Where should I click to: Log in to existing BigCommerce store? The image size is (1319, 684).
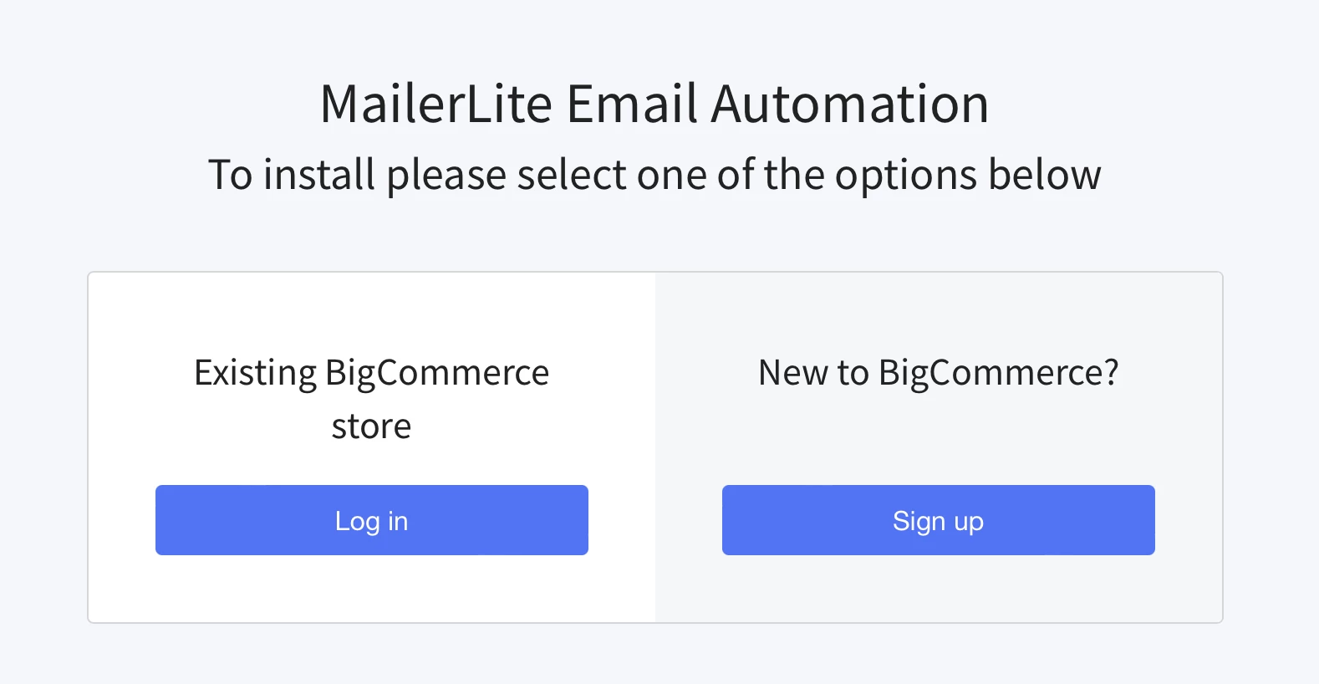coord(371,520)
